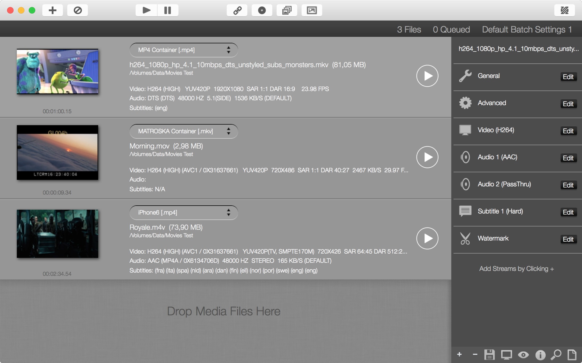Open the iPhone6 preset dropdown
This screenshot has width=582, height=363.
point(184,212)
